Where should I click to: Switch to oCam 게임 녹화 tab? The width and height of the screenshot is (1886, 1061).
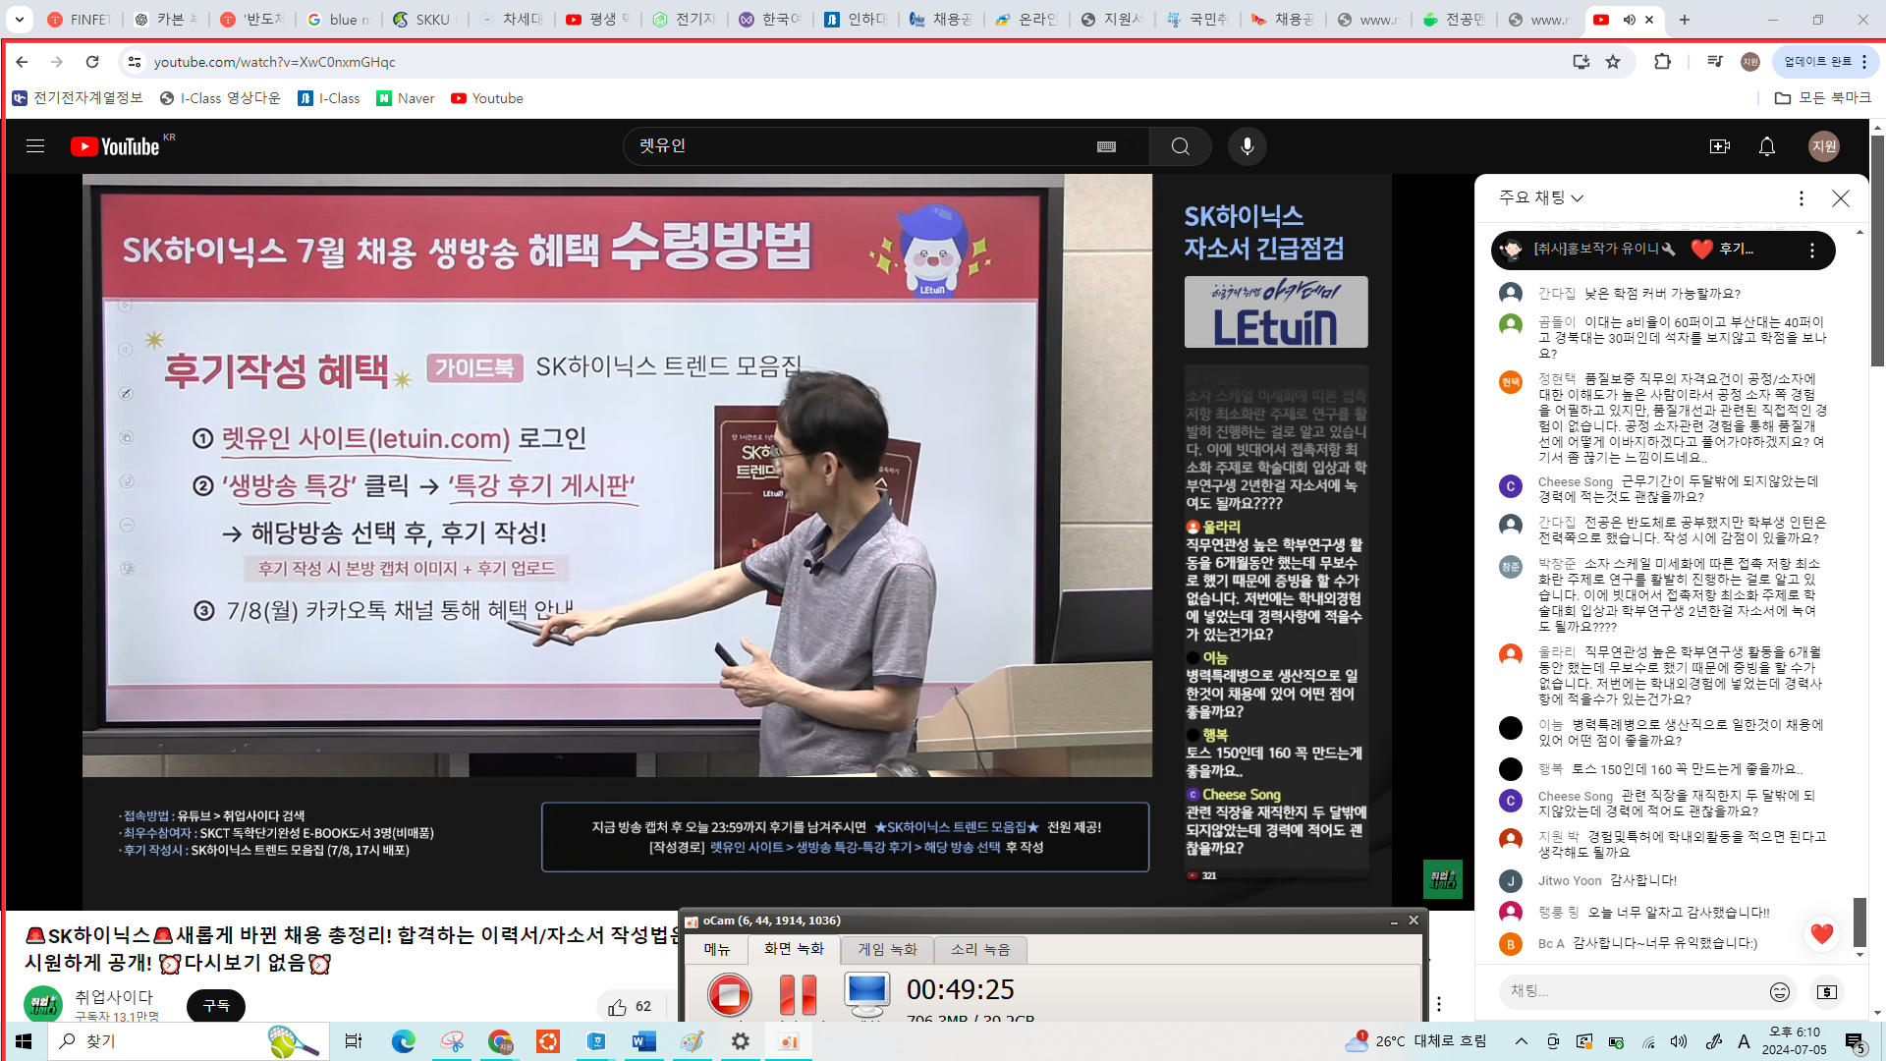click(886, 949)
